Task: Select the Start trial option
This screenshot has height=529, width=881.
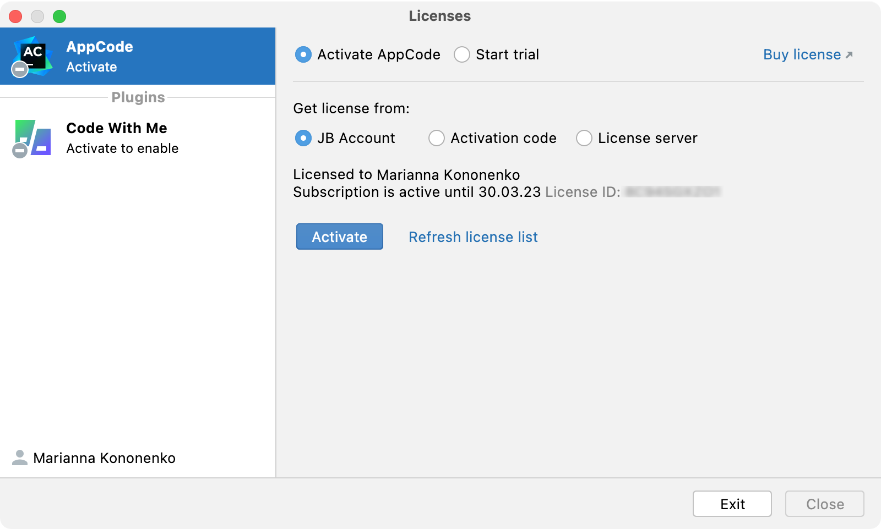Action: pyautogui.click(x=462, y=54)
